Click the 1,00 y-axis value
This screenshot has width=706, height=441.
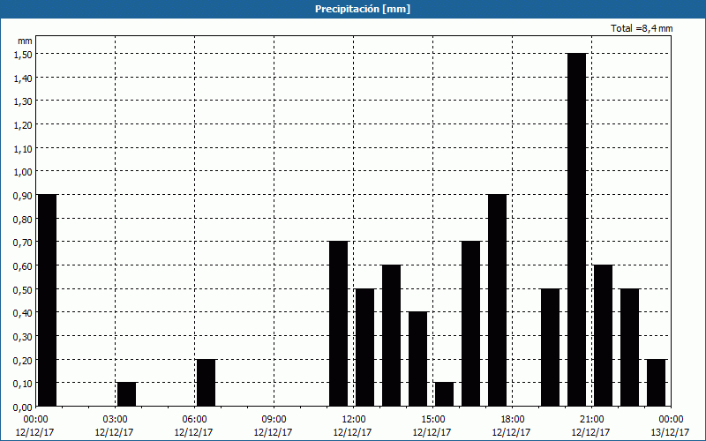23,172
